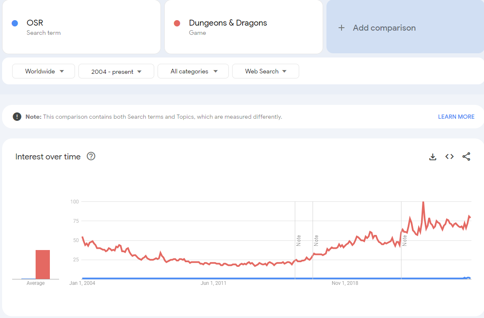The height and width of the screenshot is (318, 484).
Task: Click the blue OSR color dot
Action: coord(15,23)
